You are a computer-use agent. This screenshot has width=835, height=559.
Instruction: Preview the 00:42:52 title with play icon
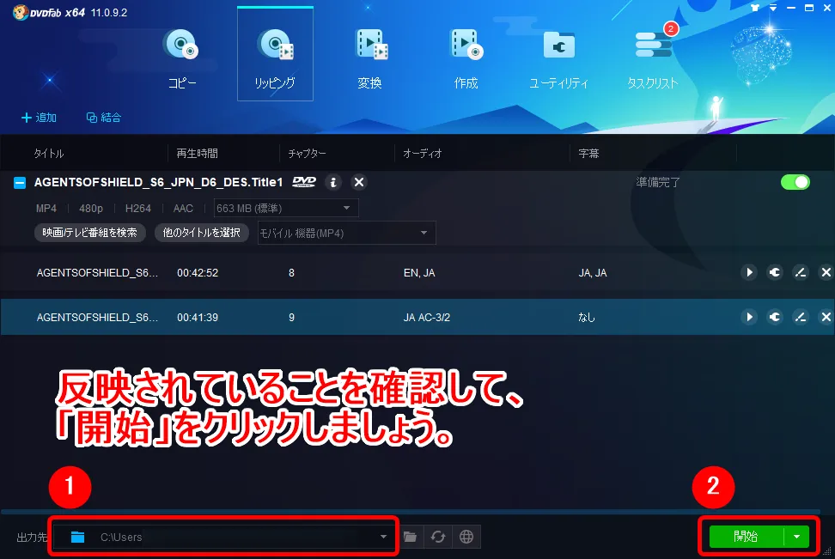[x=749, y=272]
